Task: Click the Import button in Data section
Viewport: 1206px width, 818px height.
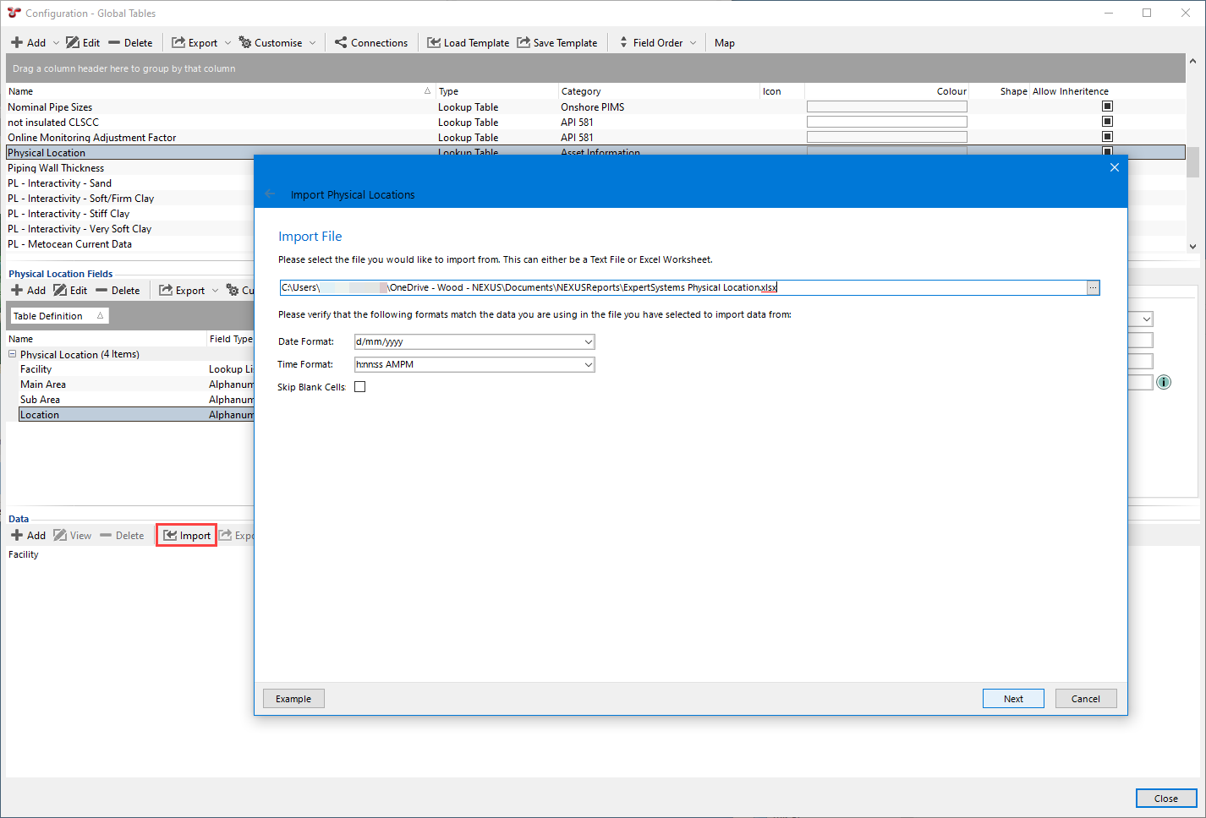Action: [187, 535]
